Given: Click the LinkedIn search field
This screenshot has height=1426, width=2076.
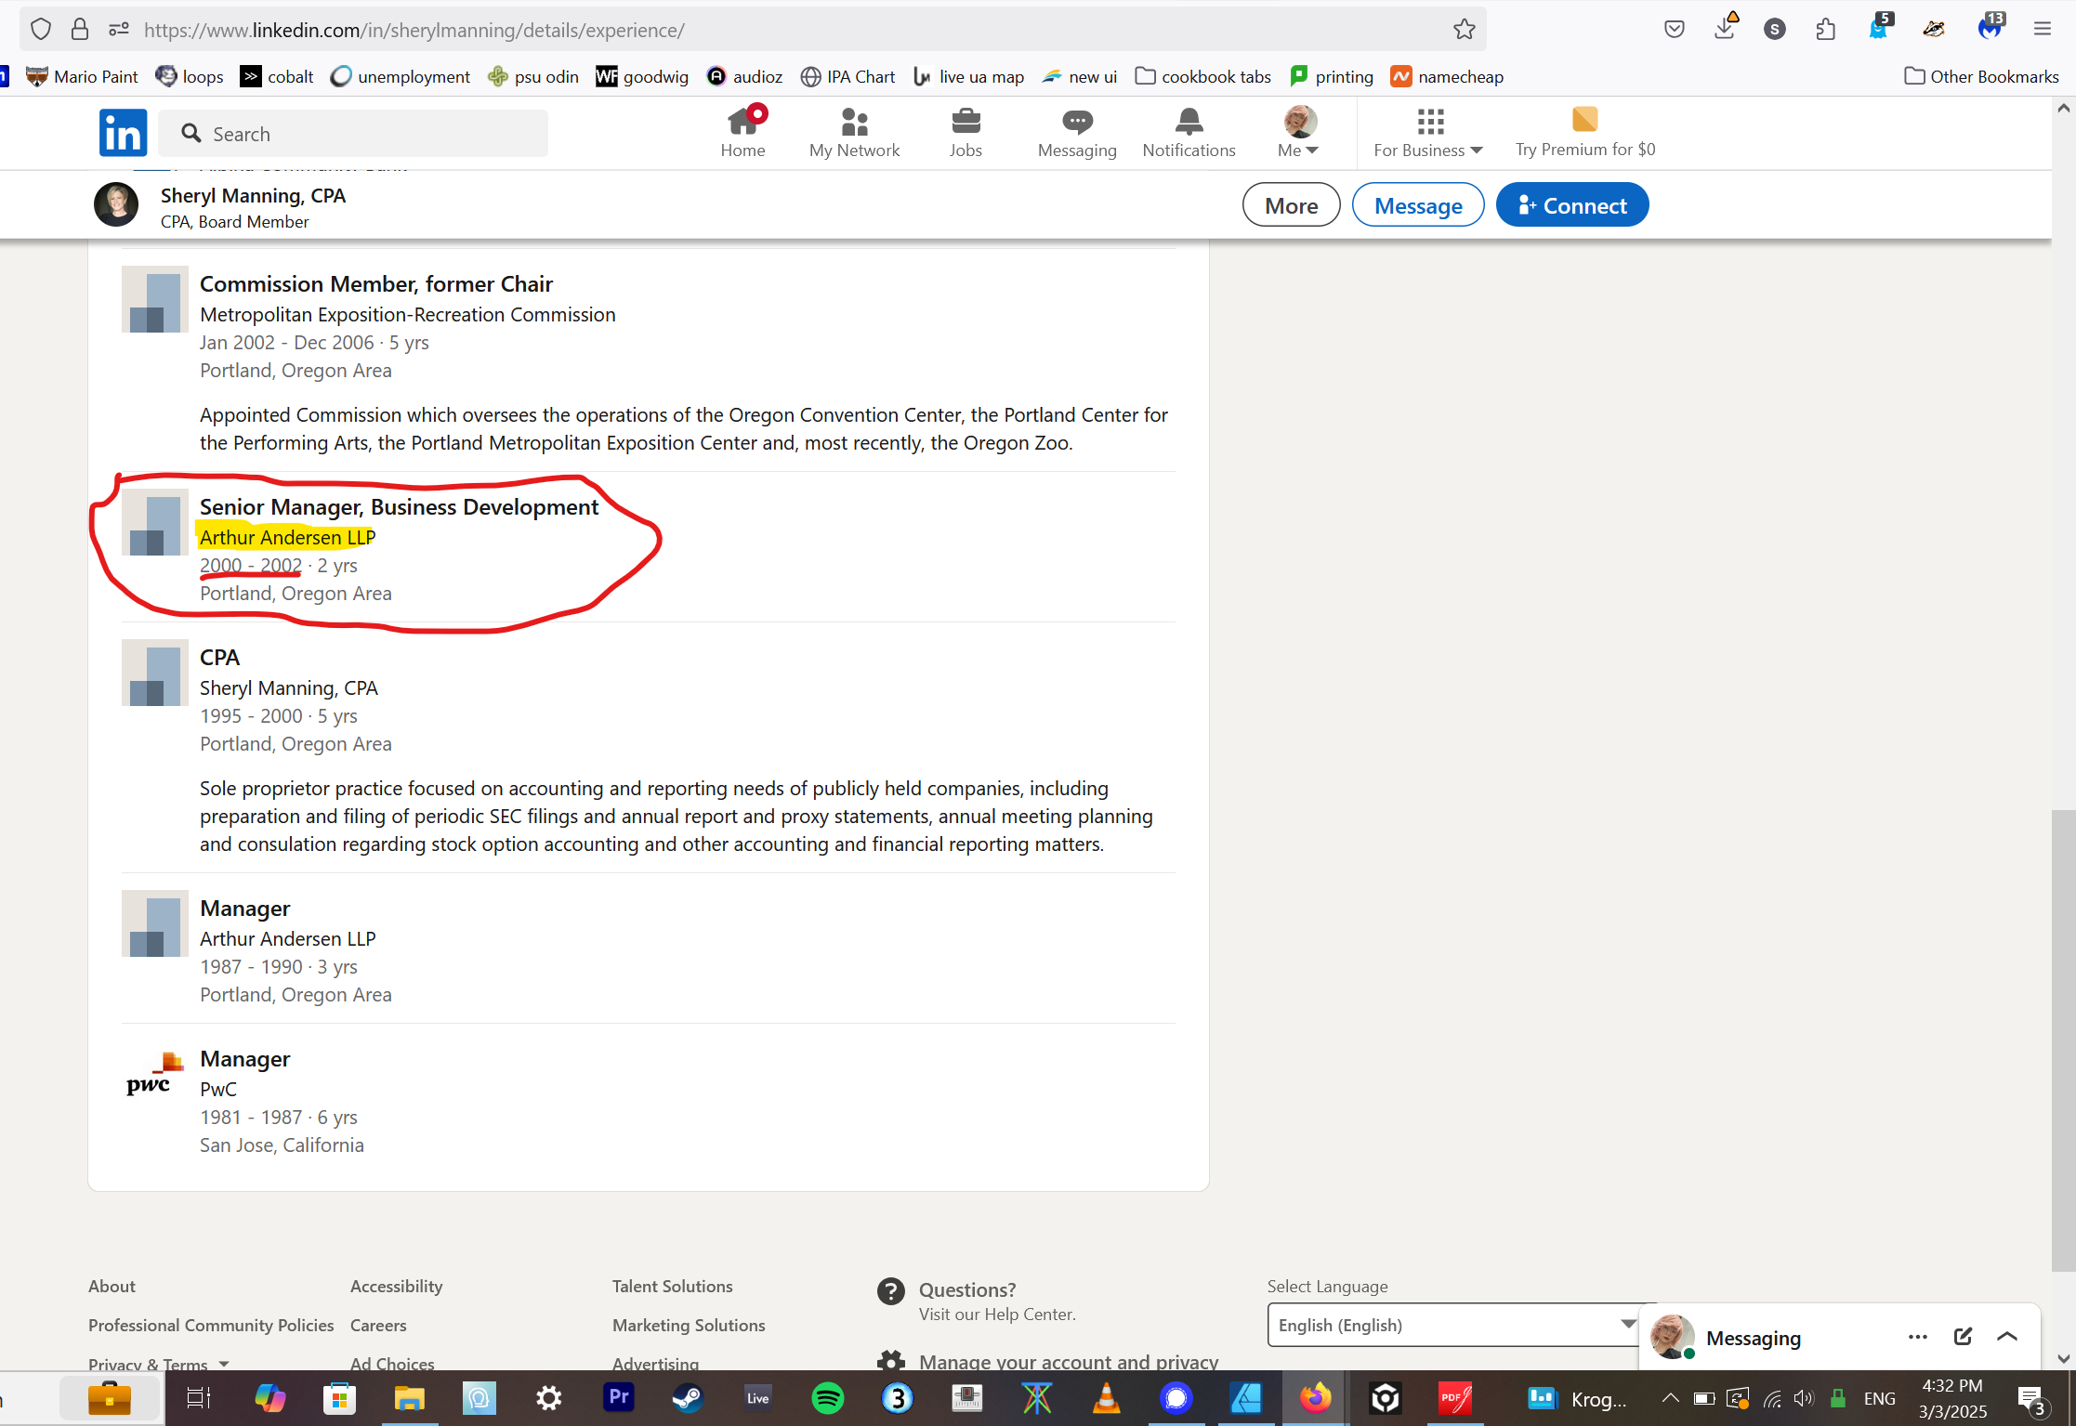Looking at the screenshot, I should [x=353, y=134].
